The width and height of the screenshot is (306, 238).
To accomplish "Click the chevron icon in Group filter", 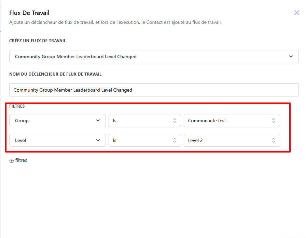I will [98, 121].
